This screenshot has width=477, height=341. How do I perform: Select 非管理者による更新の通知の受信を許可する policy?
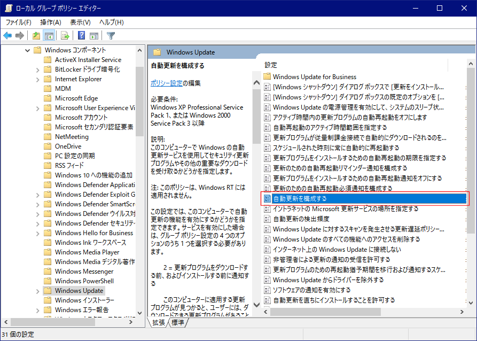click(x=331, y=259)
